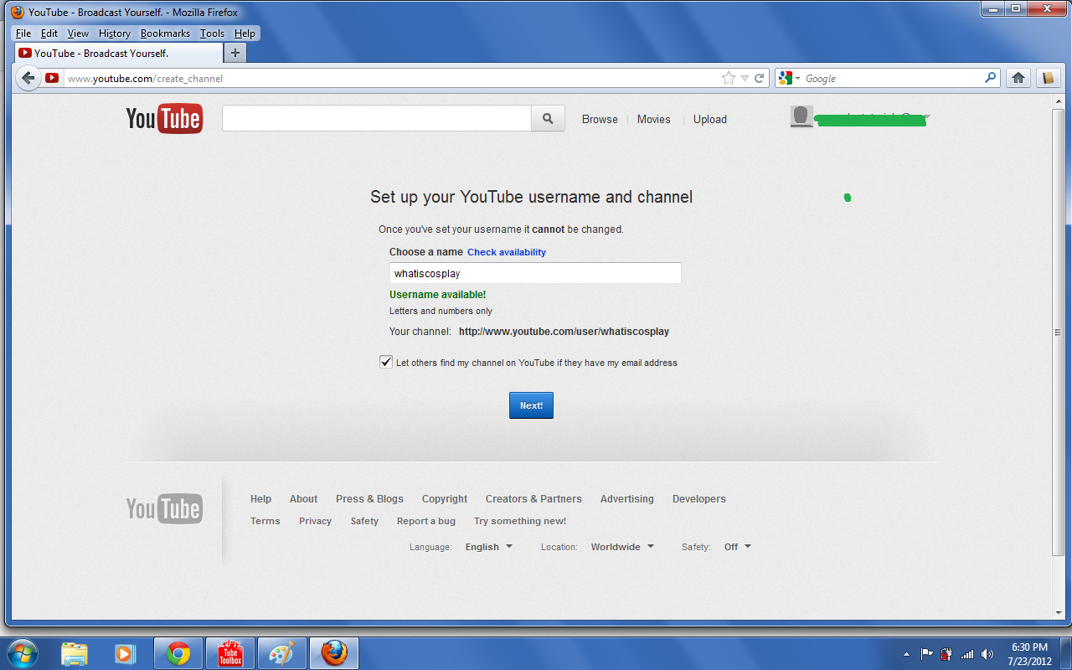The image size is (1072, 670).
Task: Open the Movies link
Action: click(x=653, y=119)
